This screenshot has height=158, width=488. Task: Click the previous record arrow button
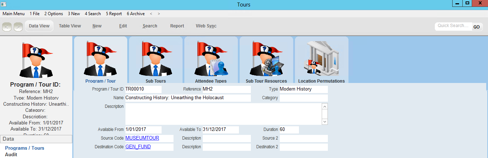tap(7, 26)
